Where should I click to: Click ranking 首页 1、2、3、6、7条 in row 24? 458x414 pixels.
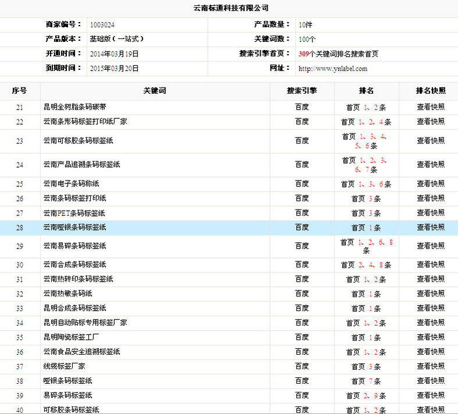pyautogui.click(x=364, y=165)
